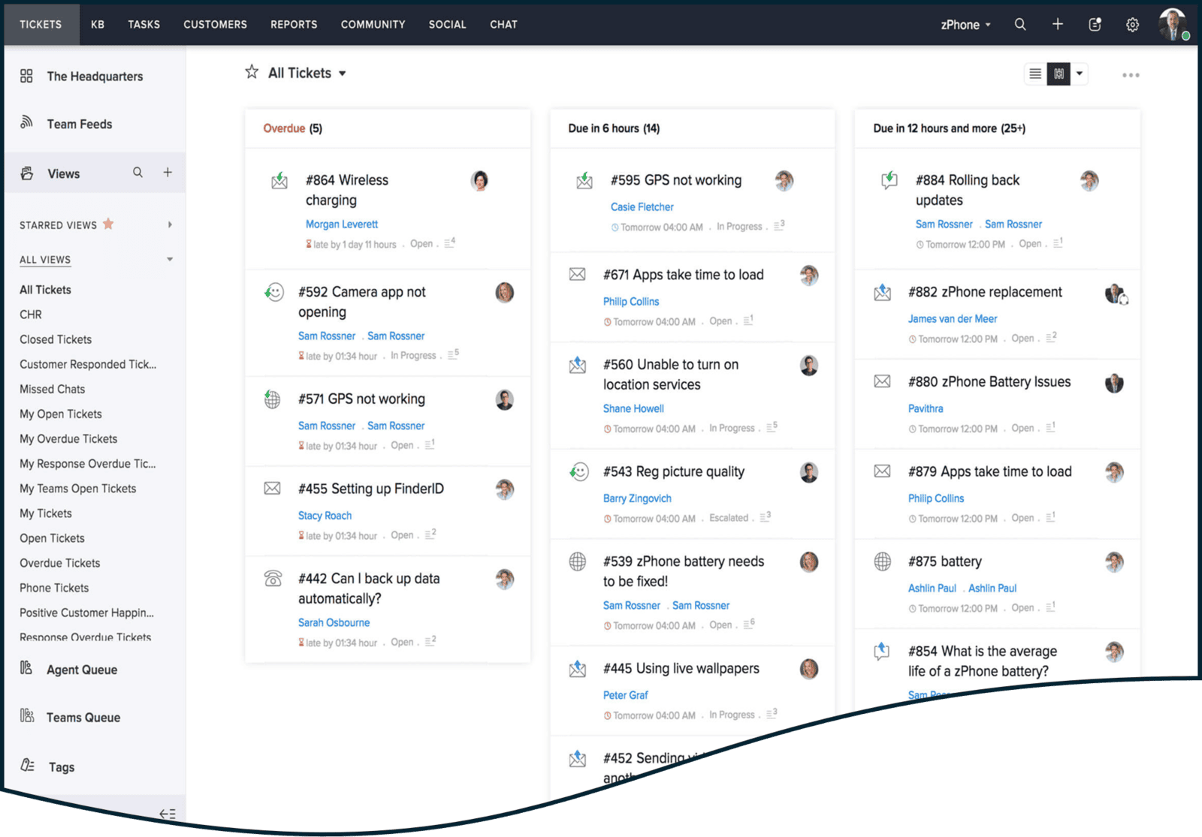Click the search icon in top navigation bar
This screenshot has width=1202, height=837.
point(1019,25)
